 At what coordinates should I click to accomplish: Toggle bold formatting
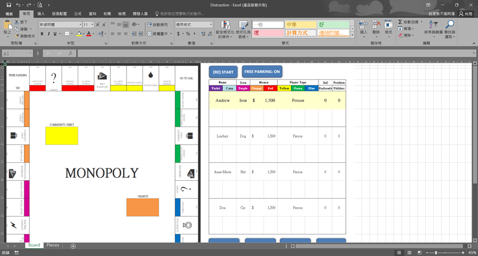pyautogui.click(x=41, y=34)
